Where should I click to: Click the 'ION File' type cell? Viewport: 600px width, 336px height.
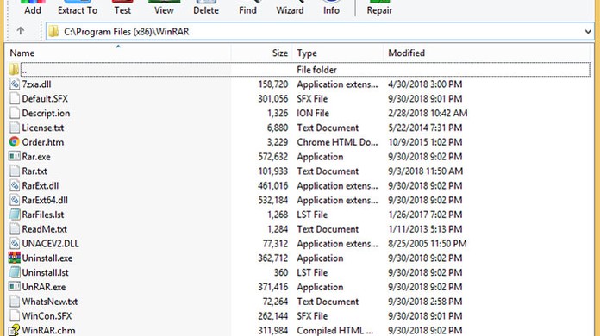(x=313, y=113)
